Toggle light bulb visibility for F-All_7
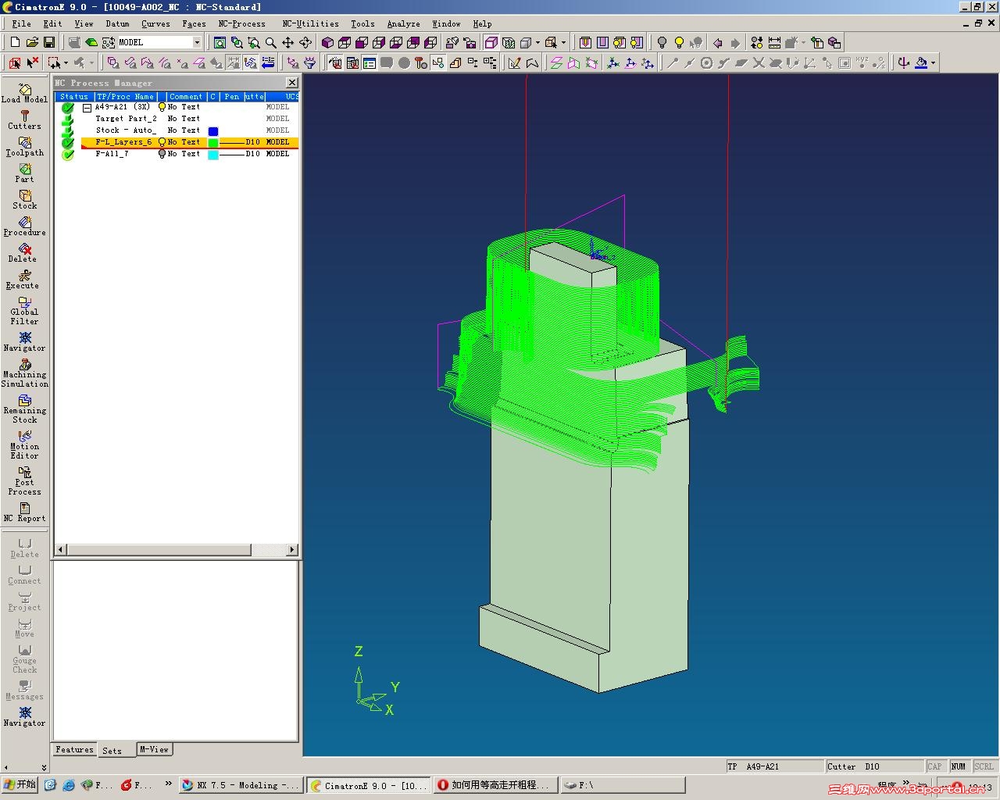Viewport: 1000px width, 800px height. tap(162, 154)
